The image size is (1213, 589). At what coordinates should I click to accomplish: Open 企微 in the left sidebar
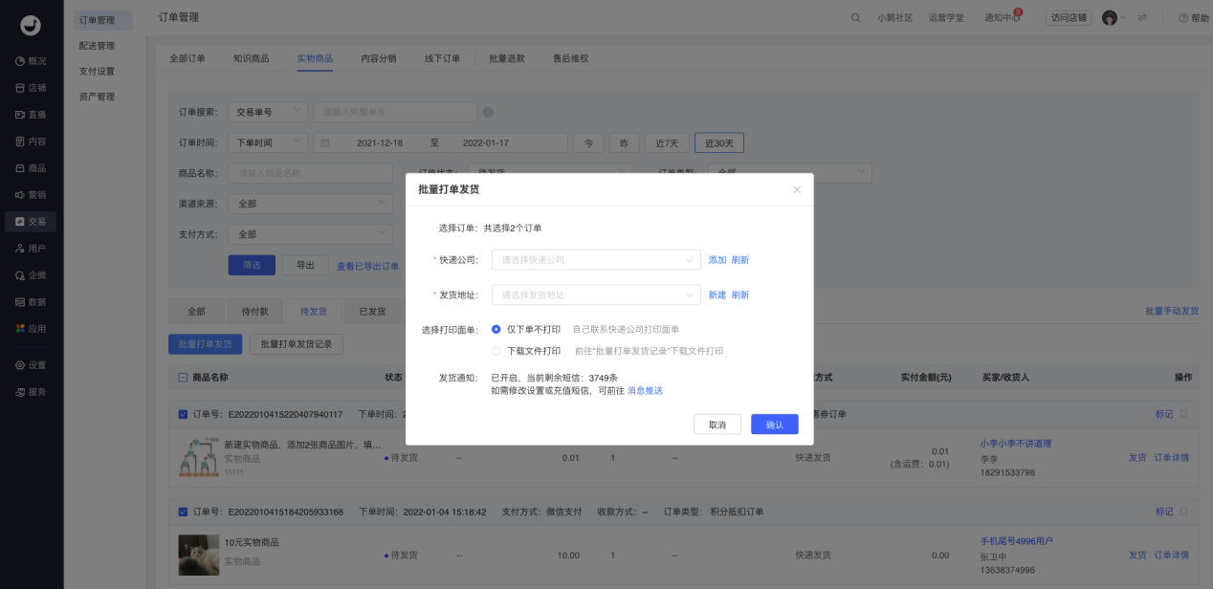[x=31, y=274]
